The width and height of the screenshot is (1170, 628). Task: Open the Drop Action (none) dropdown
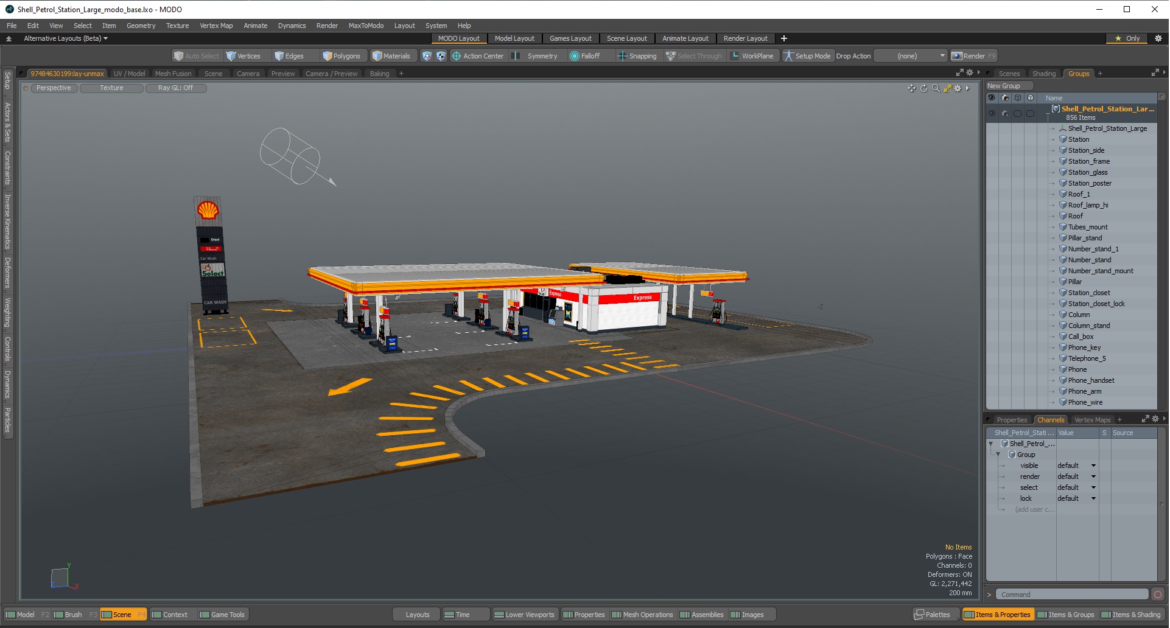[911, 56]
